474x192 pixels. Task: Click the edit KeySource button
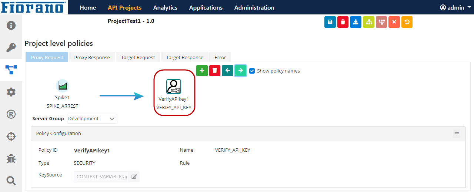click(134, 177)
